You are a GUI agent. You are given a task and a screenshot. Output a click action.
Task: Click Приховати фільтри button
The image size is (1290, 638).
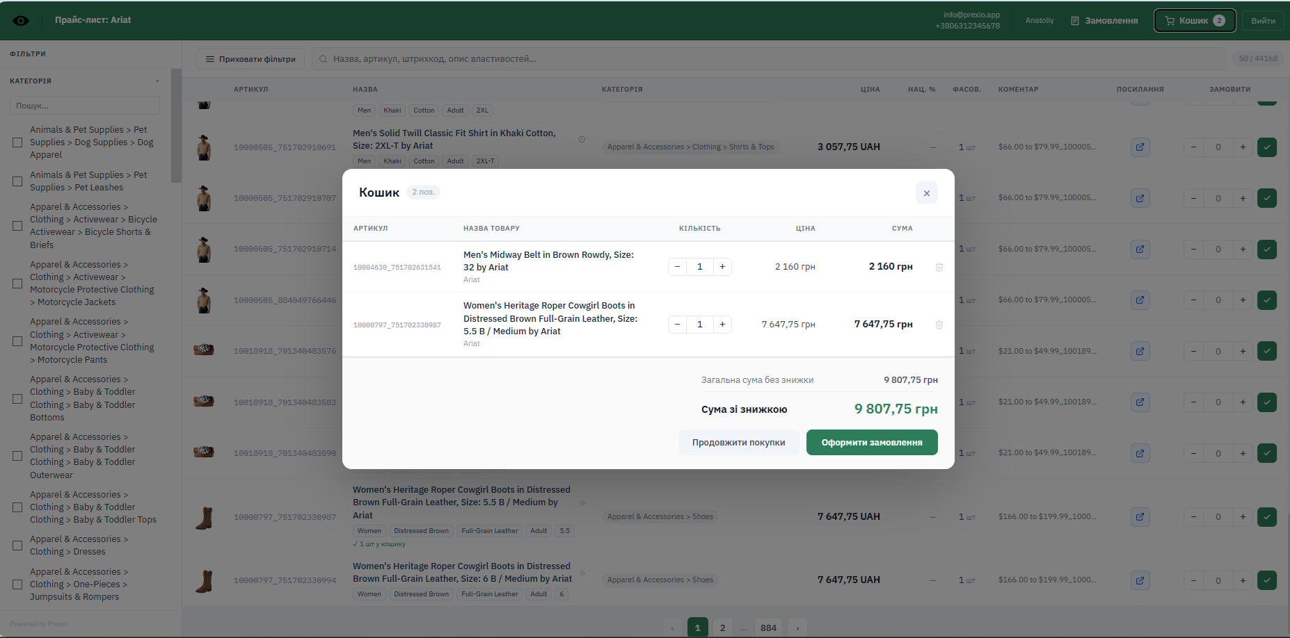pyautogui.click(x=250, y=59)
